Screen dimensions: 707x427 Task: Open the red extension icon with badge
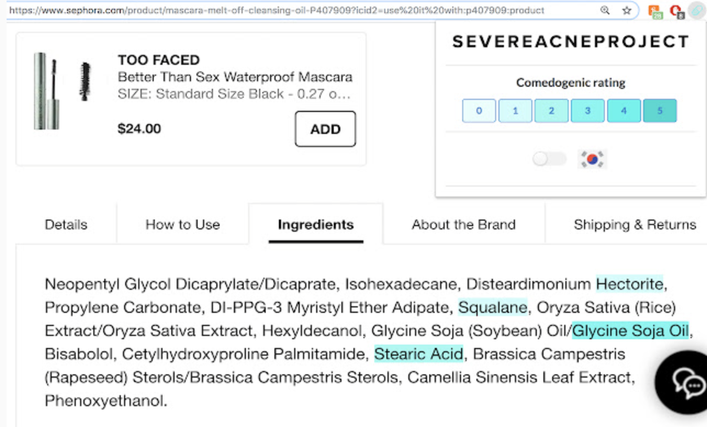tap(677, 11)
